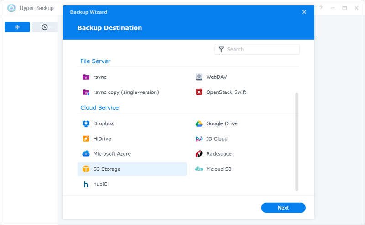
Task: Pick the Google Drive label
Action: (x=222, y=123)
